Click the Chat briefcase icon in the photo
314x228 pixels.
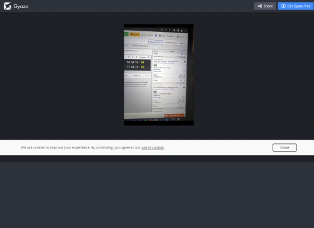point(160,36)
